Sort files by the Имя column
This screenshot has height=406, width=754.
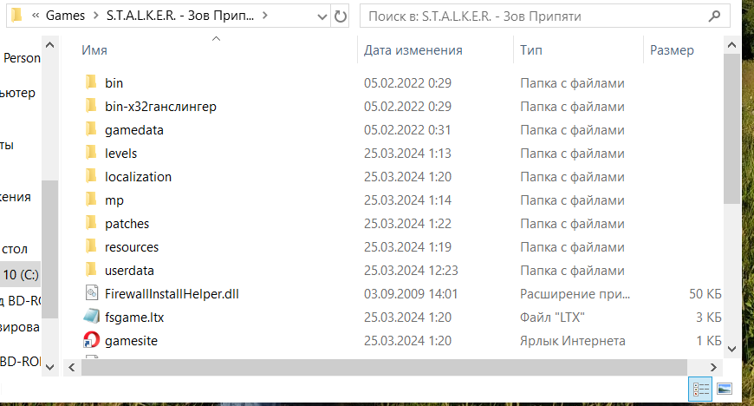[94, 50]
